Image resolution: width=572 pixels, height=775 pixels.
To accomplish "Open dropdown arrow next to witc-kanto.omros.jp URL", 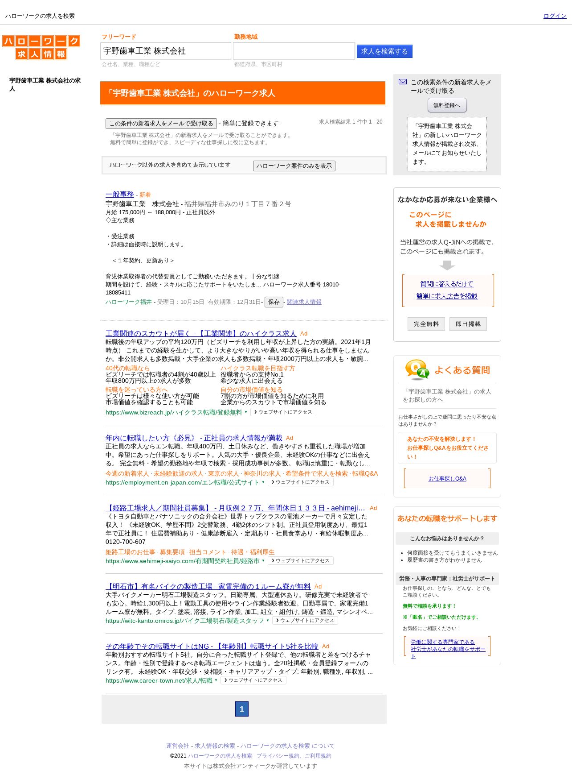I will coord(268,621).
